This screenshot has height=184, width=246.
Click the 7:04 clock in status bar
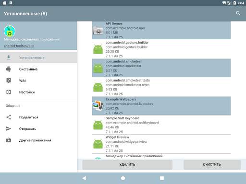(x=241, y=3)
